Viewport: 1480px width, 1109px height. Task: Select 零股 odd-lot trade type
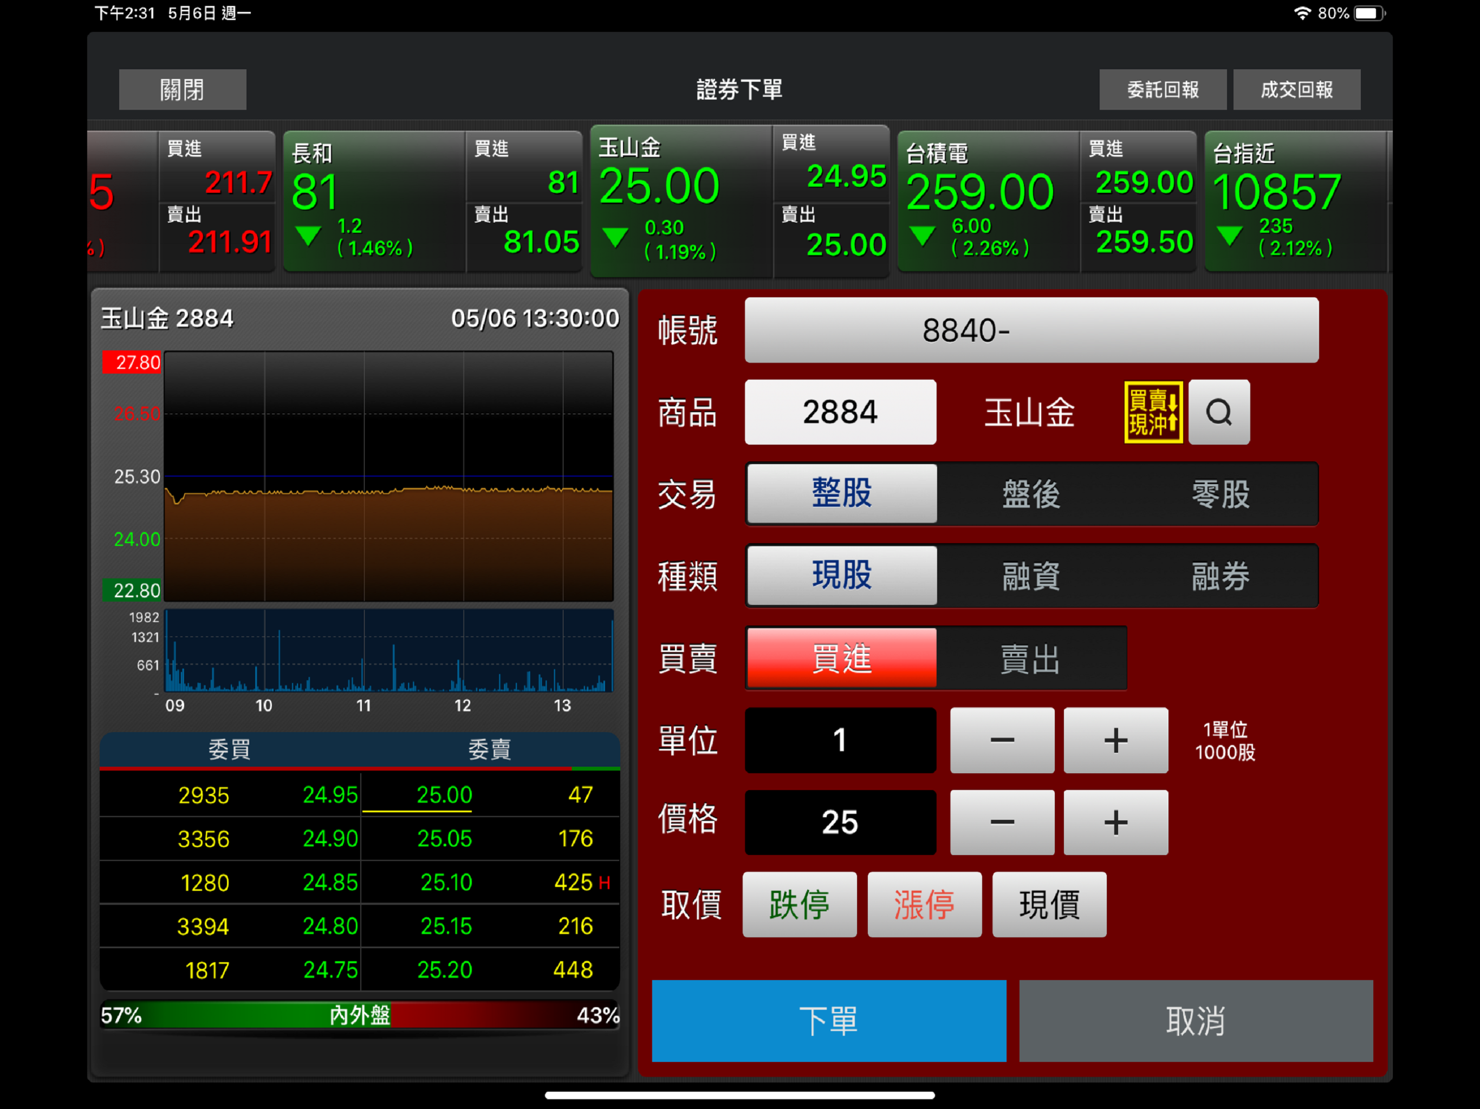[1221, 494]
